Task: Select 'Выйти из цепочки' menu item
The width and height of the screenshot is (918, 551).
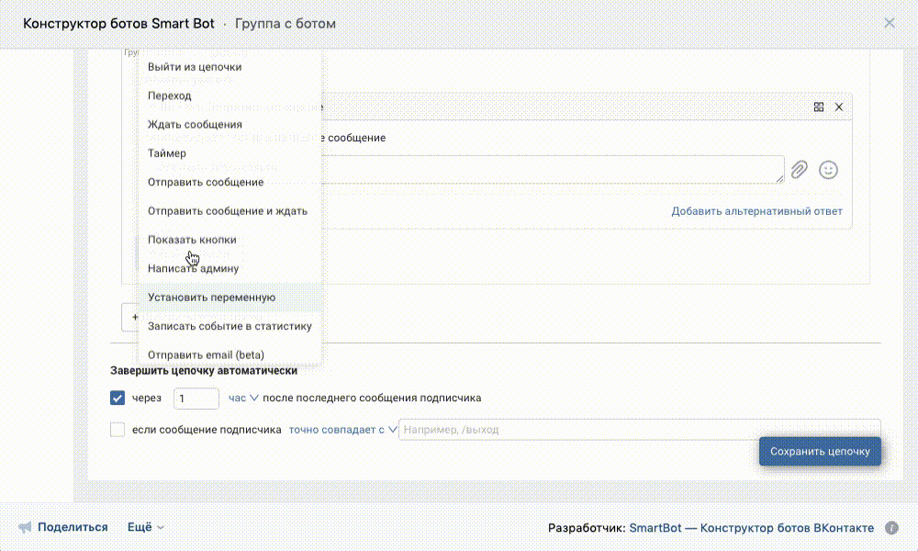Action: click(229, 67)
